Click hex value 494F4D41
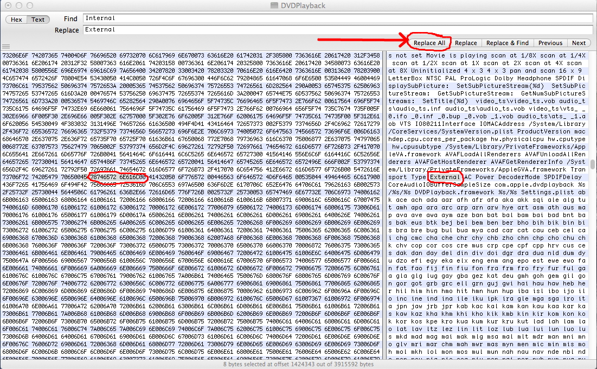This screenshot has width=597, height=369. click(x=191, y=124)
